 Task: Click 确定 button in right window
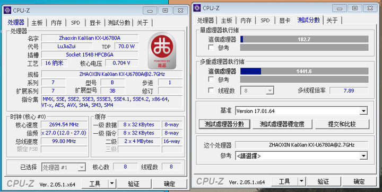(359, 181)
